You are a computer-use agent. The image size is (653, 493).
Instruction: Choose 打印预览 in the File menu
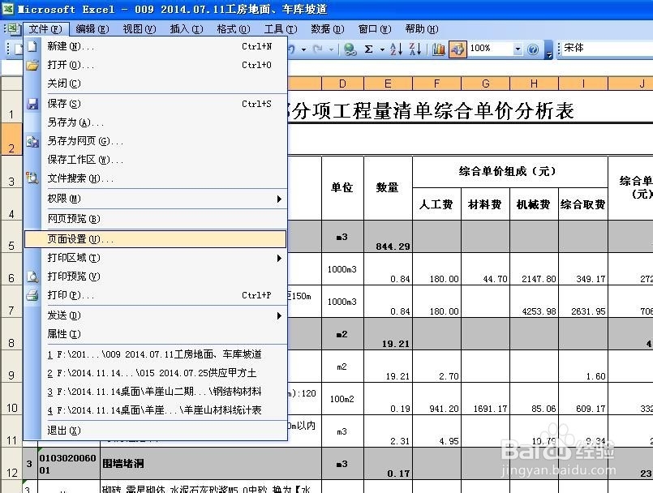click(x=97, y=276)
